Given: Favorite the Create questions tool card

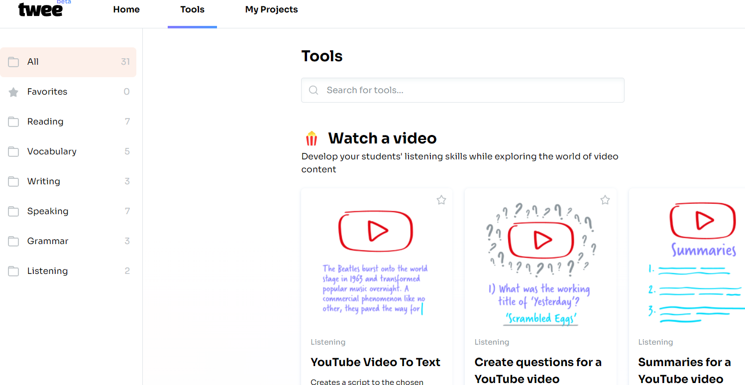Looking at the screenshot, I should pos(605,200).
